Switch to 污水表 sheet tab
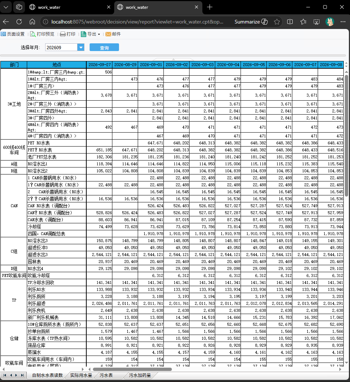This screenshot has width=350, height=382. 106,375
